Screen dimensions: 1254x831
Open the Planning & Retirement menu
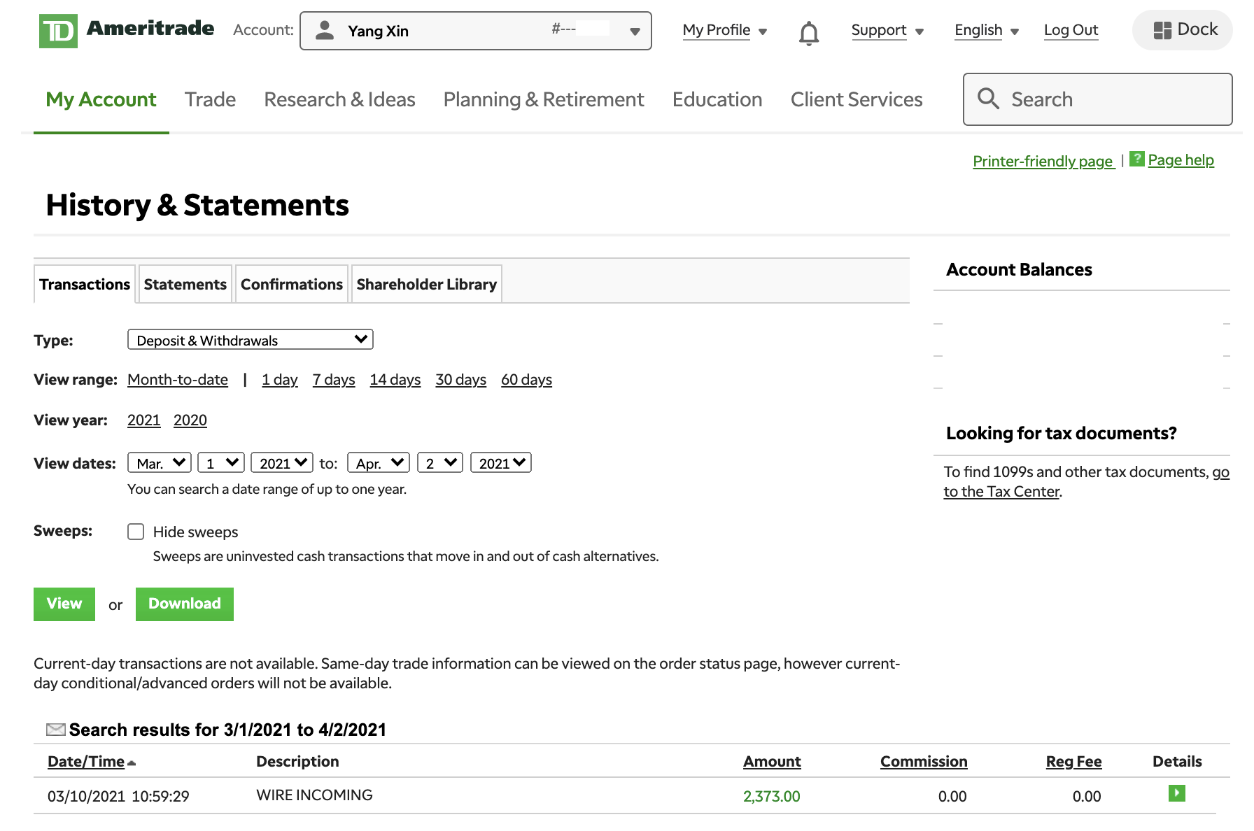[x=543, y=99]
